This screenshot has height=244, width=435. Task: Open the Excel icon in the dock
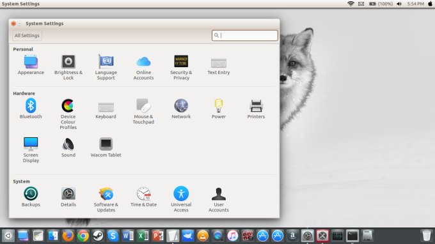click(x=143, y=236)
